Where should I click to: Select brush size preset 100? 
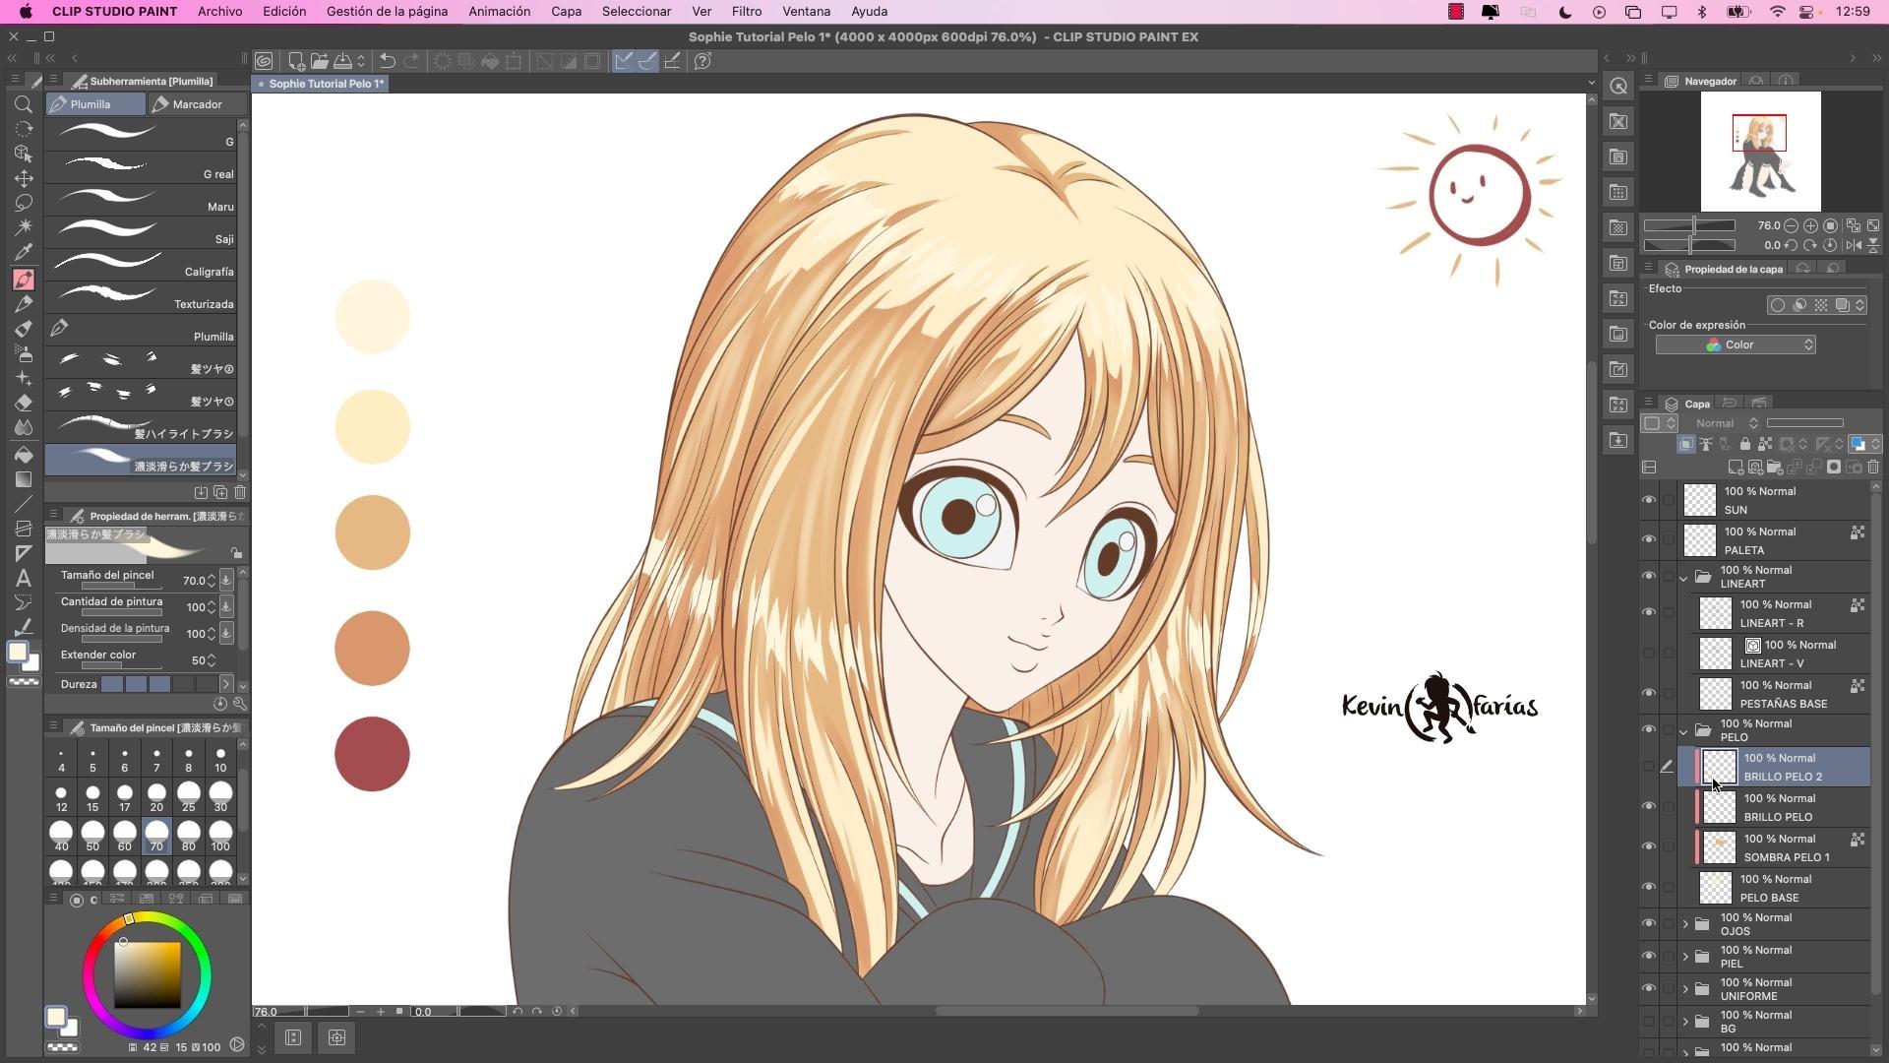pos(220,836)
